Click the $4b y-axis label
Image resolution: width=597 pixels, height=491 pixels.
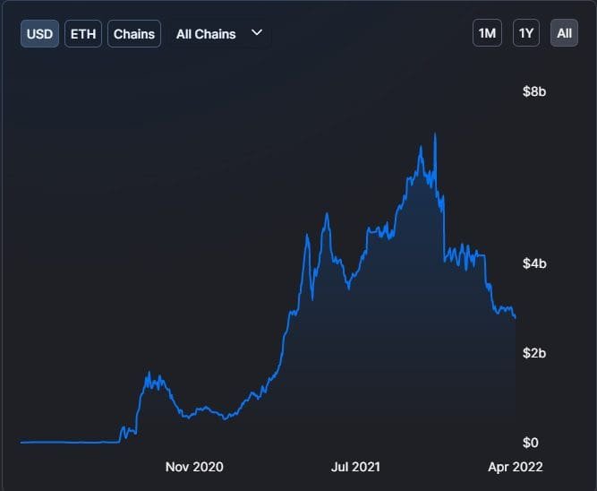click(534, 263)
